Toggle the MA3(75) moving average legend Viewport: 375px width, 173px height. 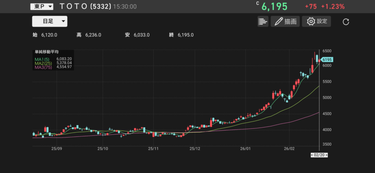click(43, 67)
